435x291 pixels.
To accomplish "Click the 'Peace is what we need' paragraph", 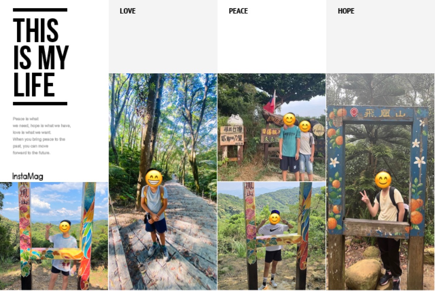I will [x=42, y=136].
